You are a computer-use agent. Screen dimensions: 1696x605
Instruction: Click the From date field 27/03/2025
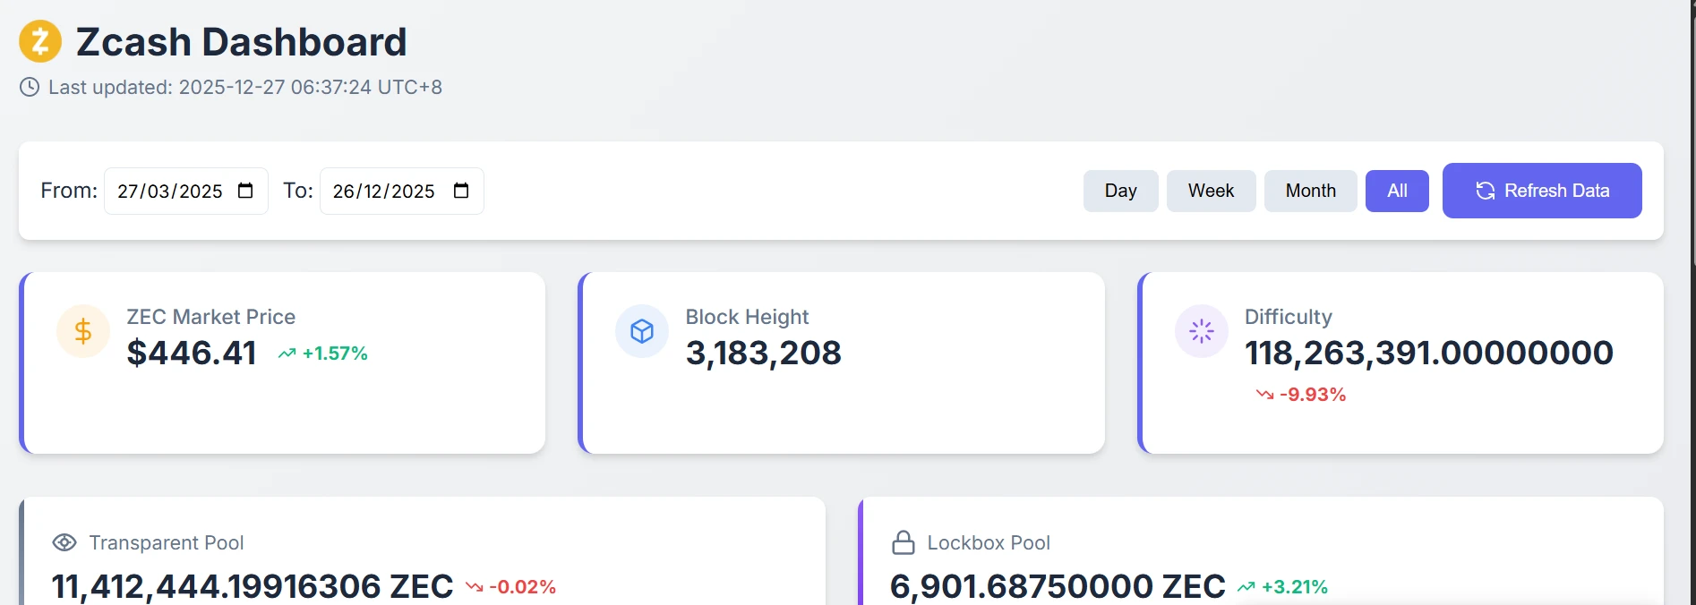[x=186, y=191]
